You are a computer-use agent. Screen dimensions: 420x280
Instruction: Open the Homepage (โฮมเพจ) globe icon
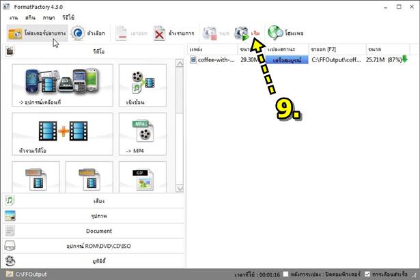[x=275, y=33]
